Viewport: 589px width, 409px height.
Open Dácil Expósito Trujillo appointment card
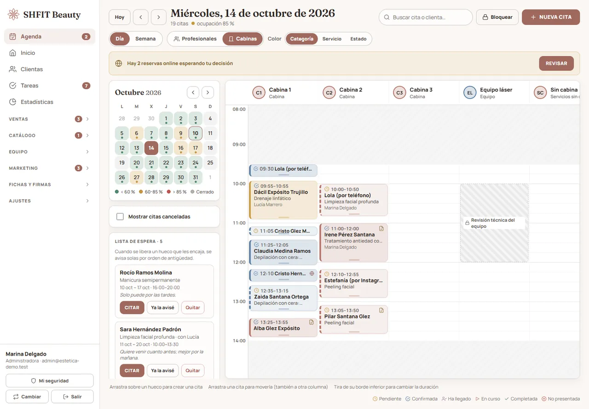(283, 200)
